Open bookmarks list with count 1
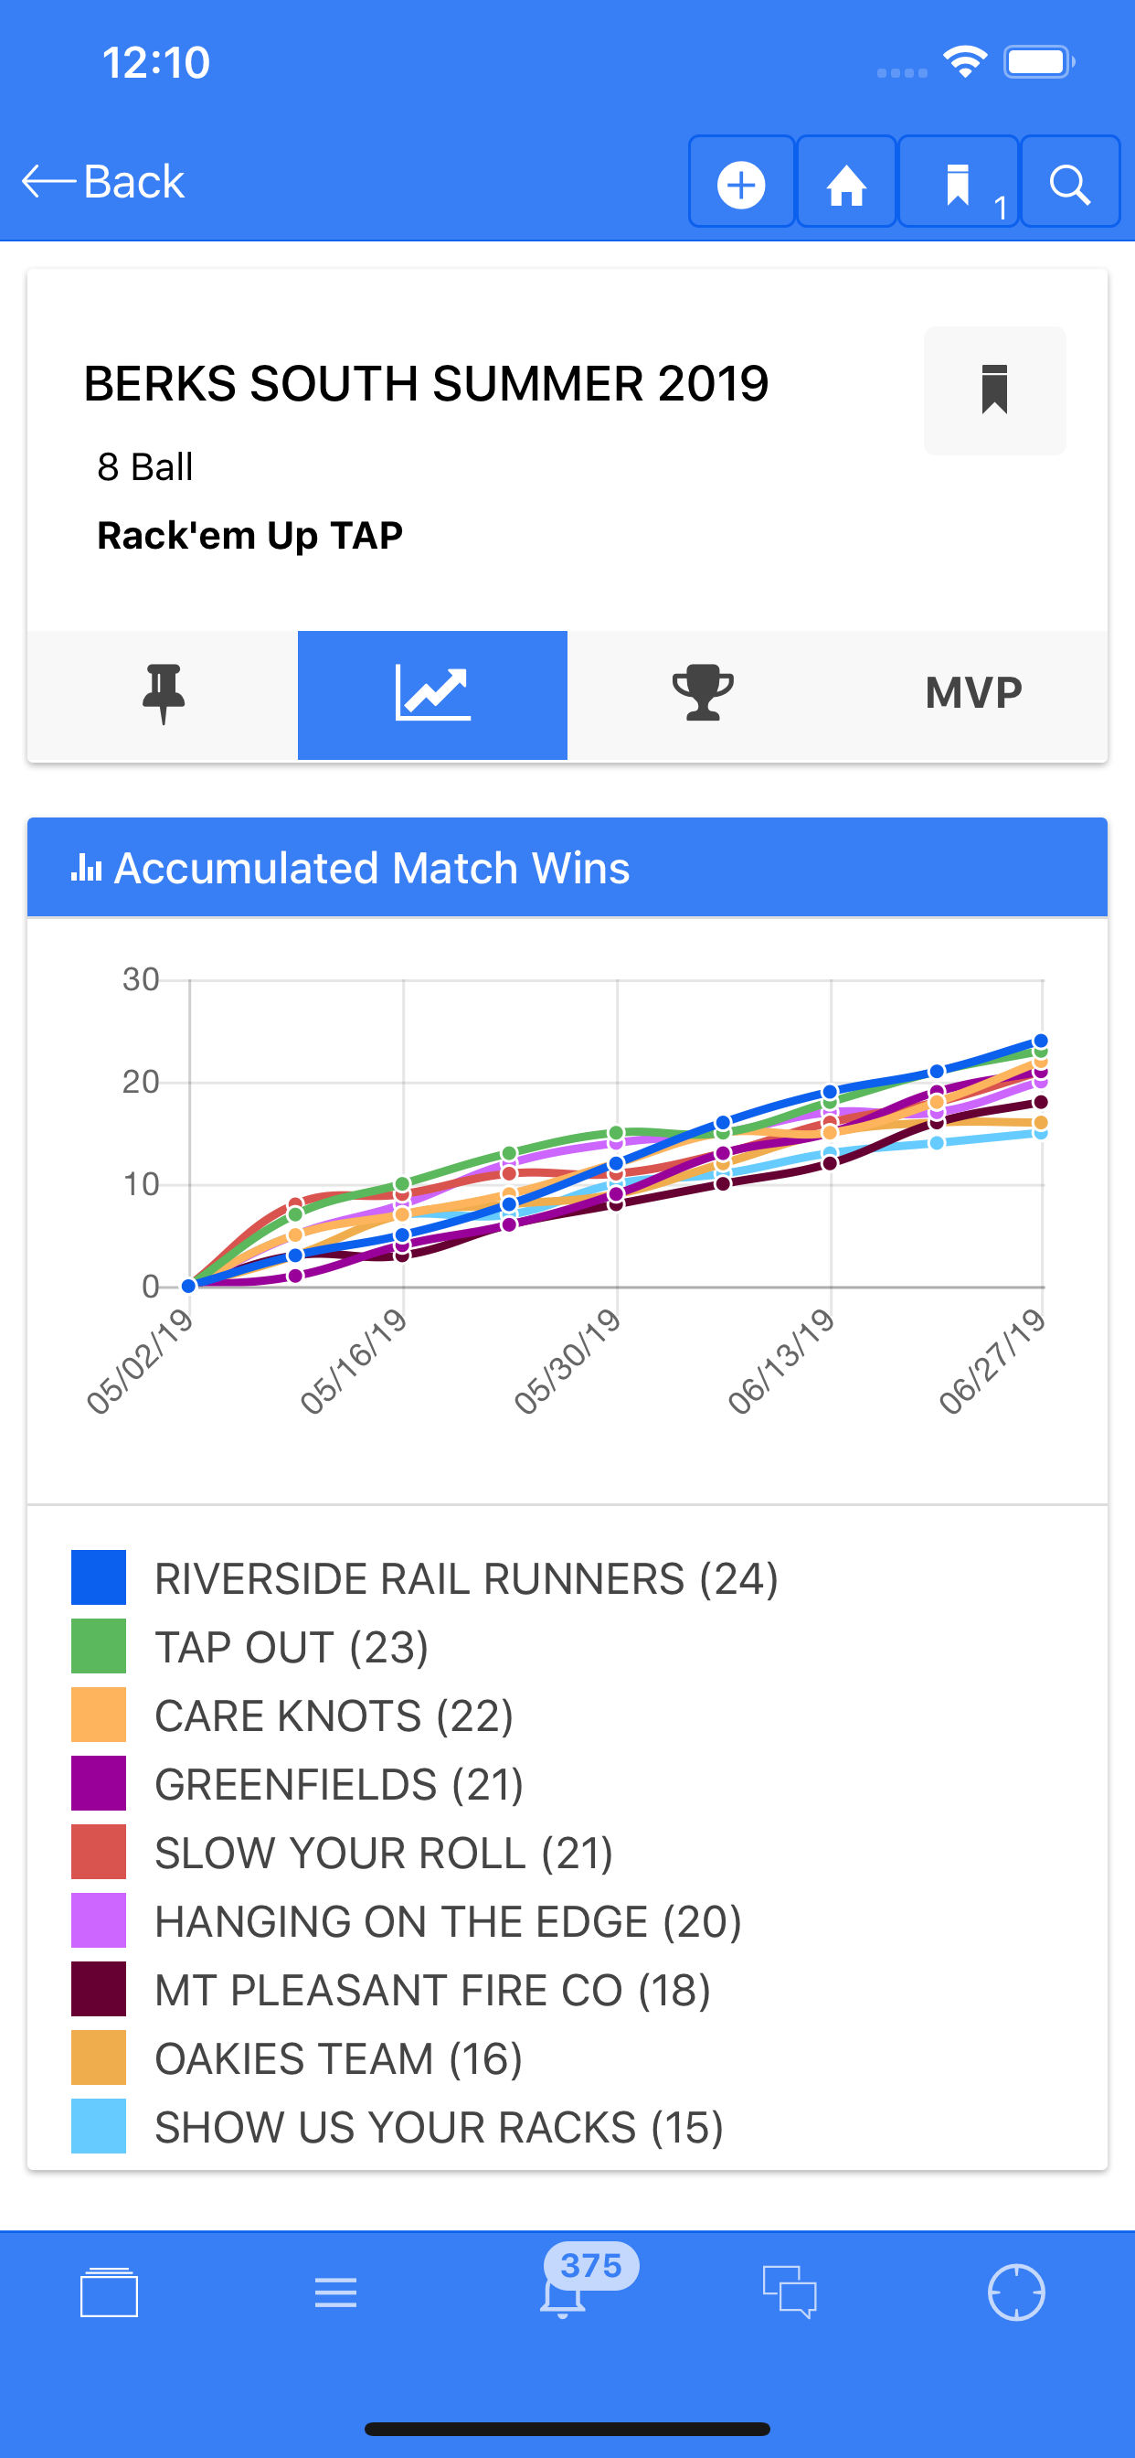 click(x=959, y=182)
